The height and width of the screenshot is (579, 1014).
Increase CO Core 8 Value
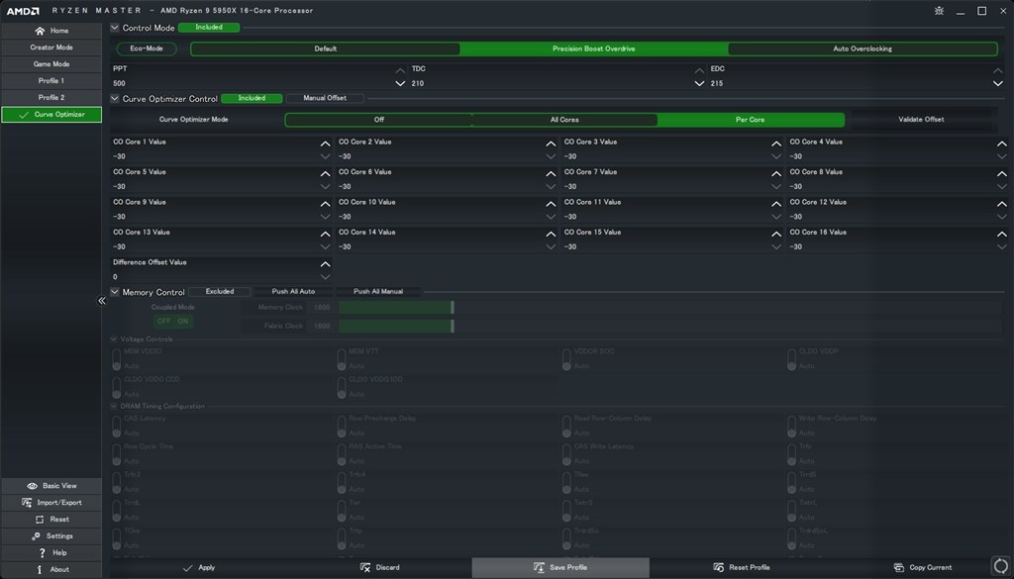[x=1002, y=174]
